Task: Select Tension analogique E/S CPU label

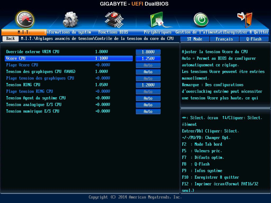Action: [34, 105]
